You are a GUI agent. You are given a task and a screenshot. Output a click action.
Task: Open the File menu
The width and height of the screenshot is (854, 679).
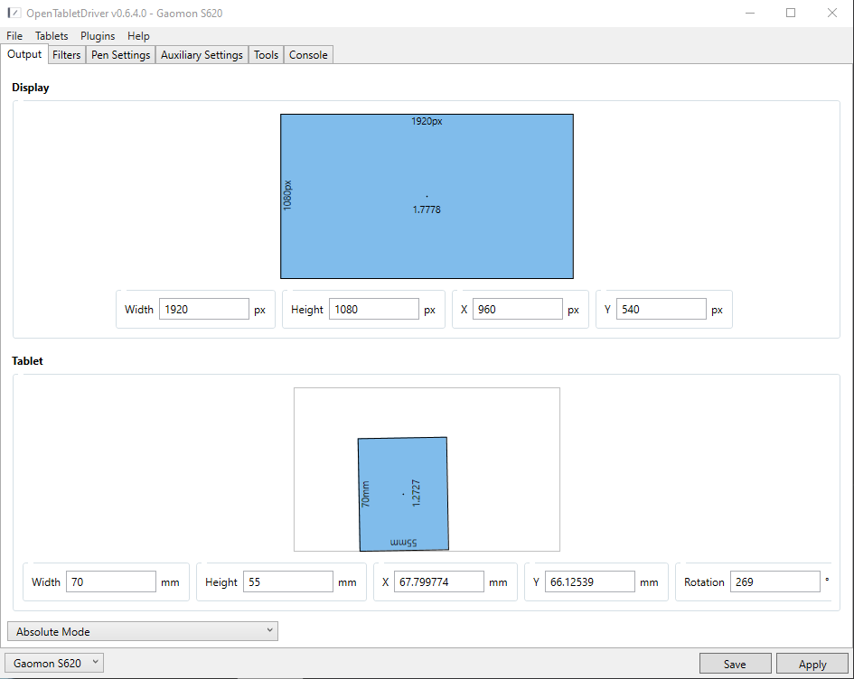14,36
